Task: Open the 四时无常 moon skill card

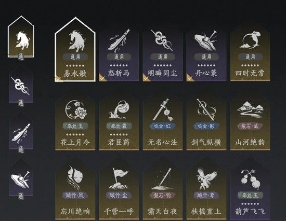Action: (250, 53)
